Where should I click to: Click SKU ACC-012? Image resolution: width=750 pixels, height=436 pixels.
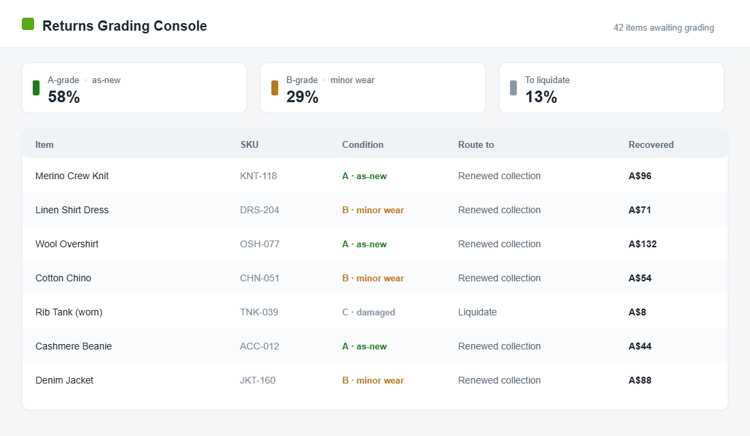point(259,346)
